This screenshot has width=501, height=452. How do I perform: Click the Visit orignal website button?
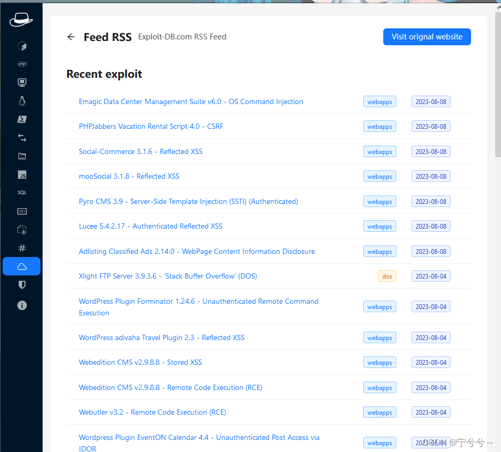click(427, 37)
